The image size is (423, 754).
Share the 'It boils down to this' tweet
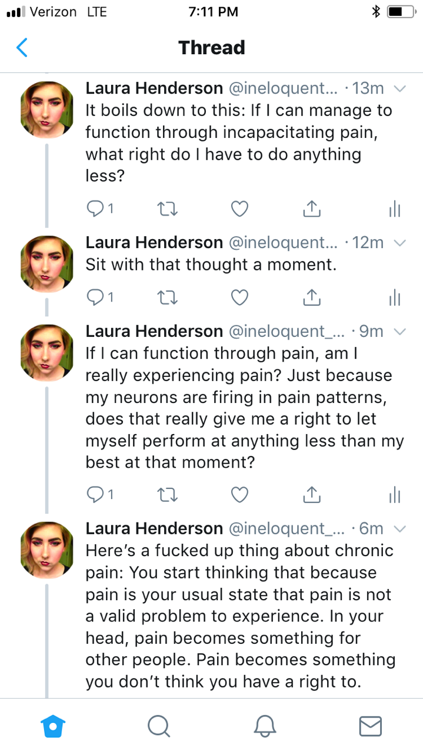311,208
